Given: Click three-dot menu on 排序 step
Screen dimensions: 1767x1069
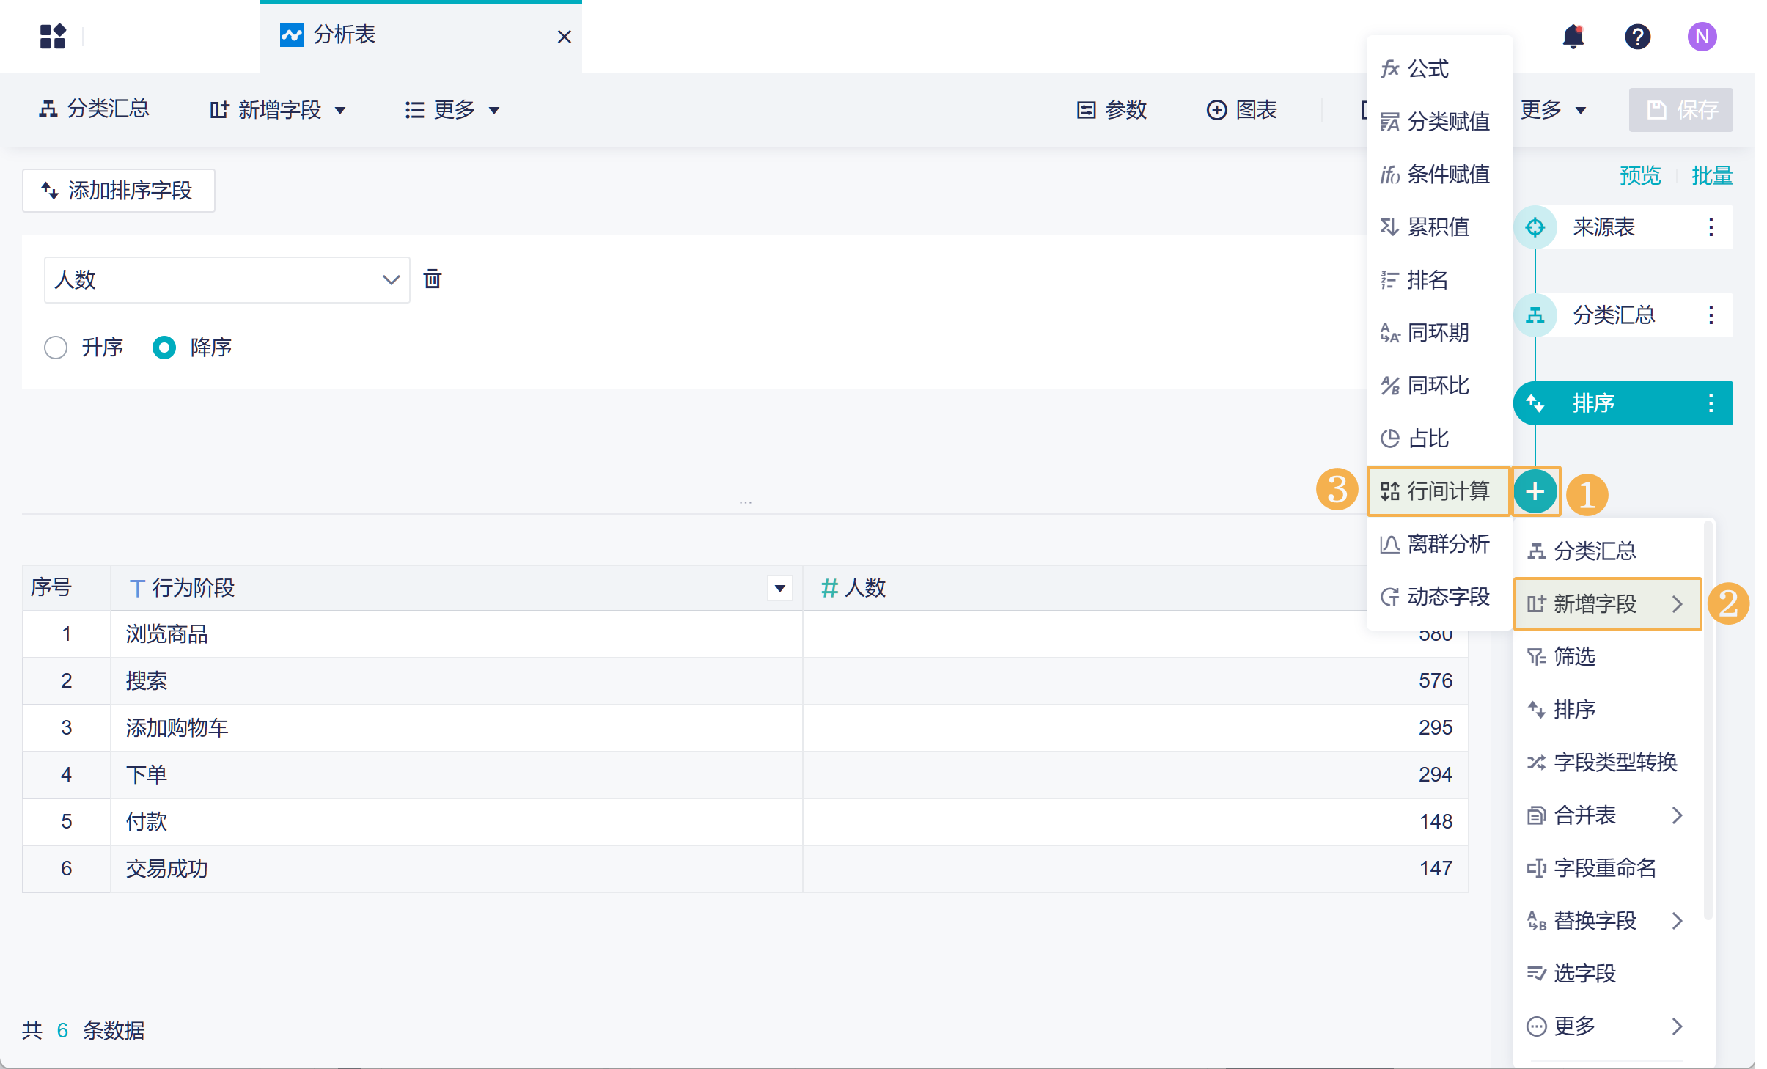Looking at the screenshot, I should click(x=1711, y=403).
